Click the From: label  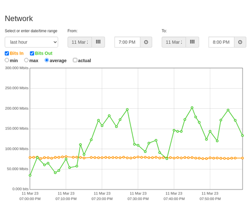[72, 31]
